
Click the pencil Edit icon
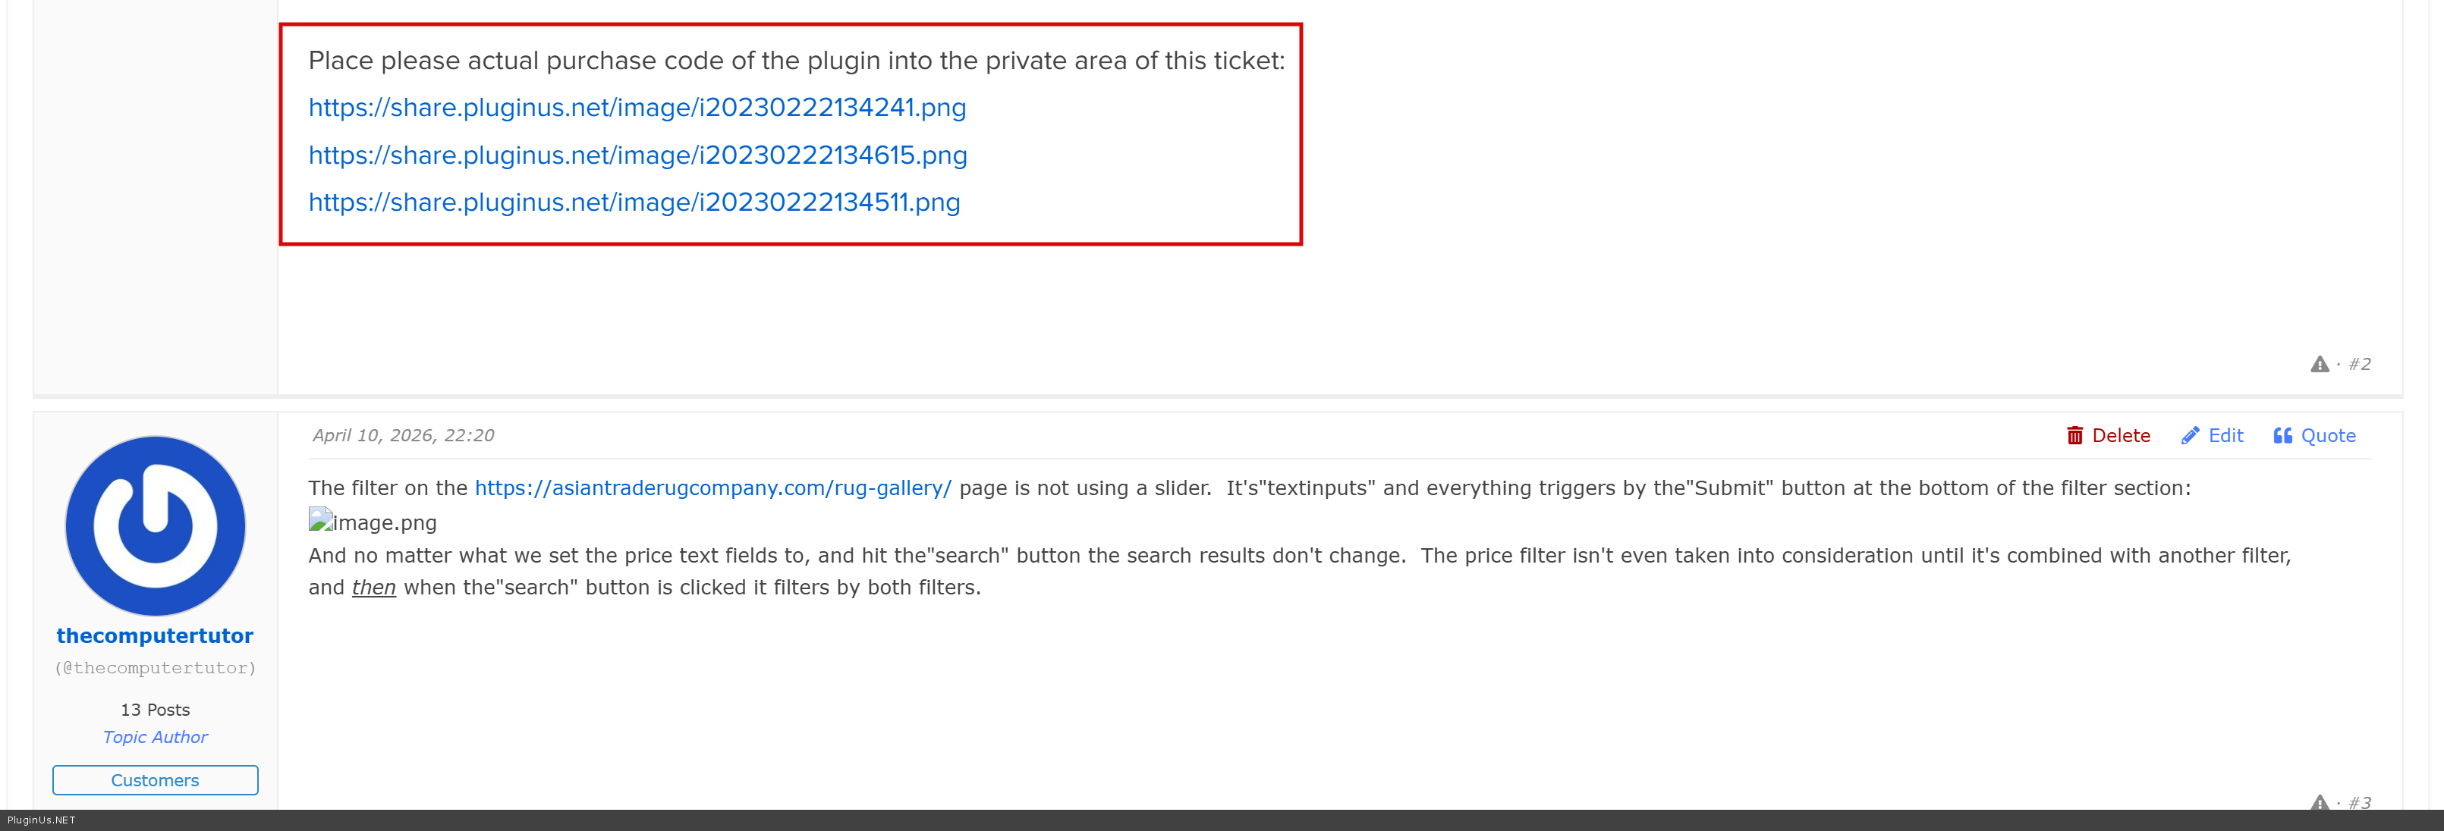click(2190, 436)
